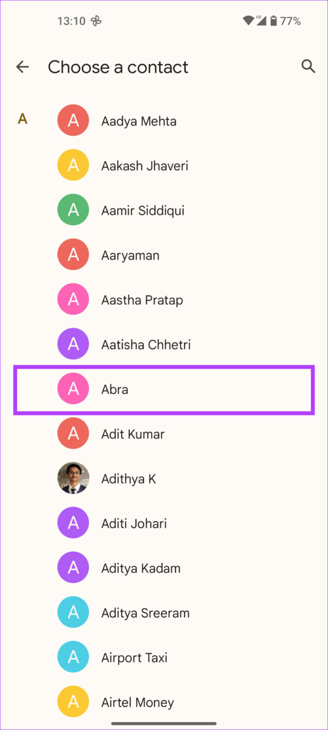This screenshot has height=730, width=328.
Task: Select Aditya Kadam entry
Action: click(141, 568)
